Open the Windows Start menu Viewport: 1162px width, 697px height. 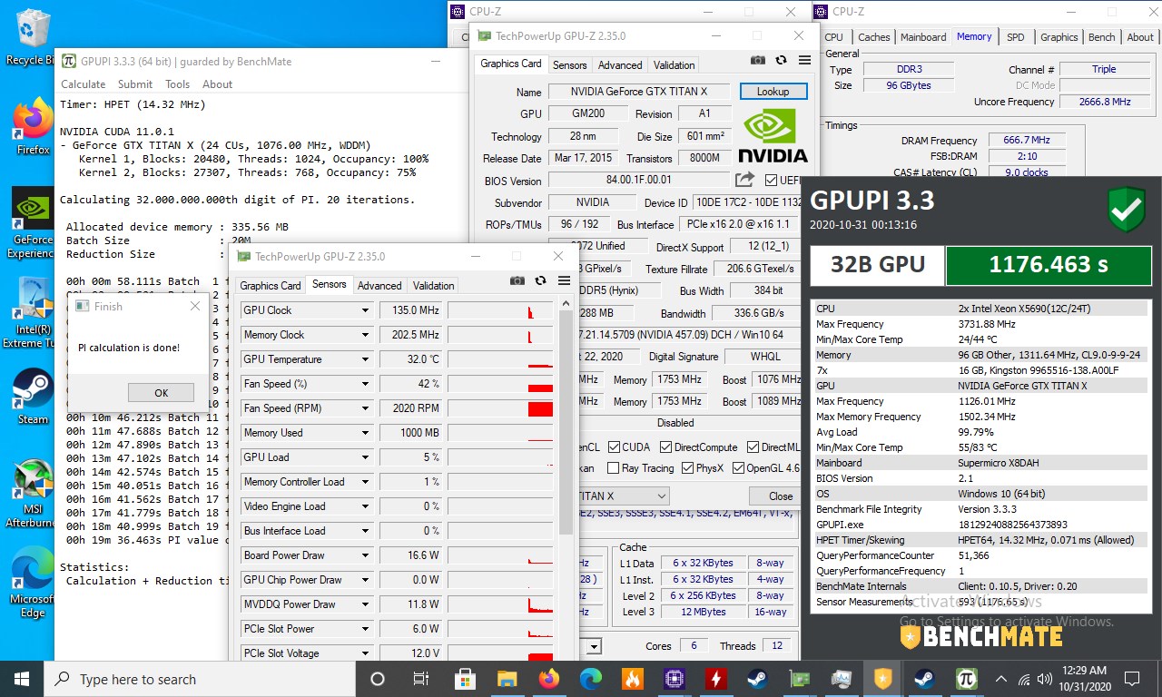pyautogui.click(x=22, y=679)
